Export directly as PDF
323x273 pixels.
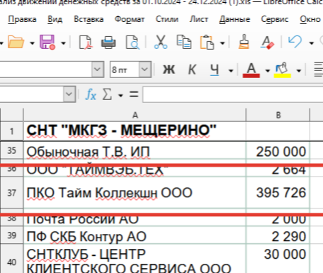coord(85,43)
